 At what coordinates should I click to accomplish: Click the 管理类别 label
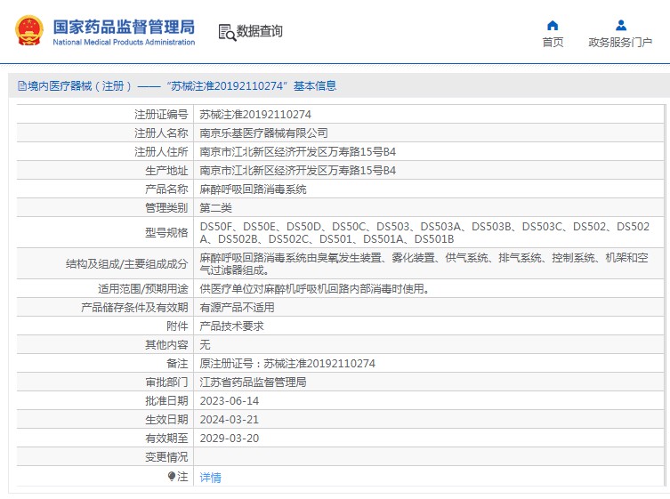166,208
